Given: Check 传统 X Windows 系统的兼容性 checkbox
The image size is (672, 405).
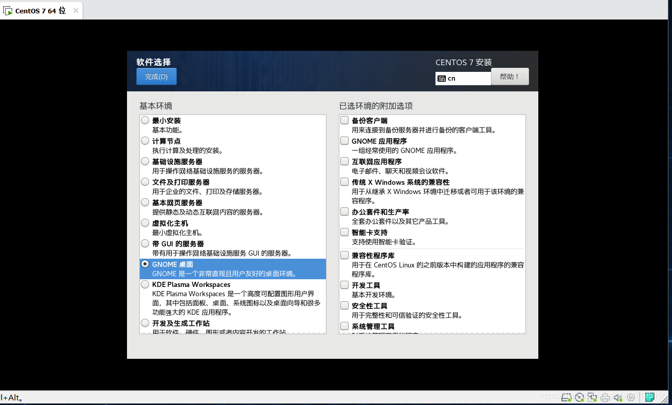Looking at the screenshot, I should [344, 182].
